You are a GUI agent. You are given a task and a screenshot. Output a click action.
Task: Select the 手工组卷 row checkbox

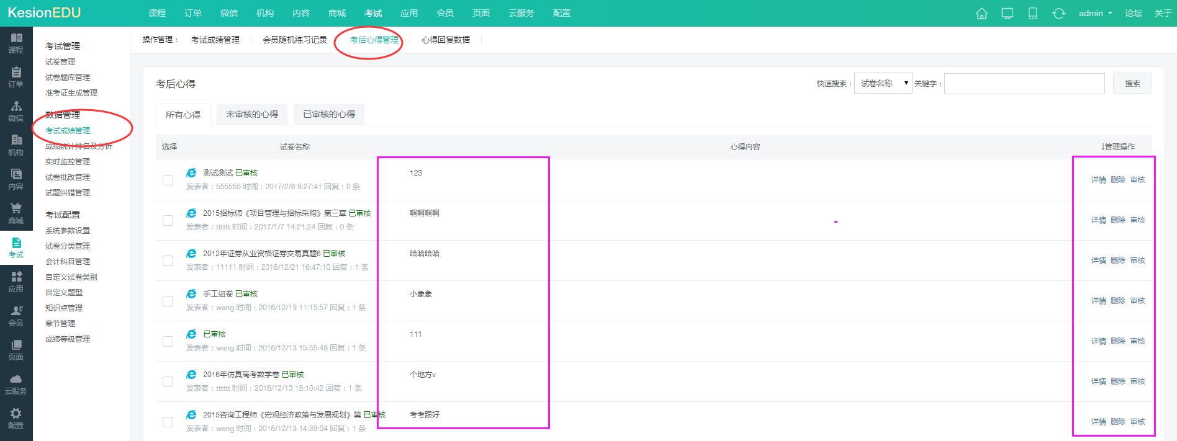[x=168, y=301]
